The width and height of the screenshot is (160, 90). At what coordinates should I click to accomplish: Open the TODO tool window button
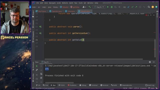[x=61, y=85]
